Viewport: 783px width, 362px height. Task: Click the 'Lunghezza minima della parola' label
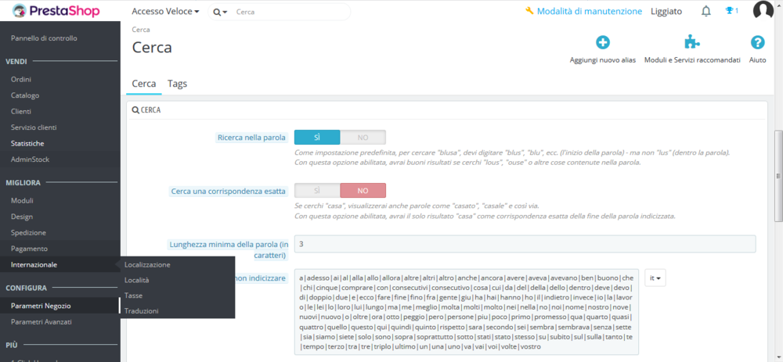pyautogui.click(x=229, y=250)
